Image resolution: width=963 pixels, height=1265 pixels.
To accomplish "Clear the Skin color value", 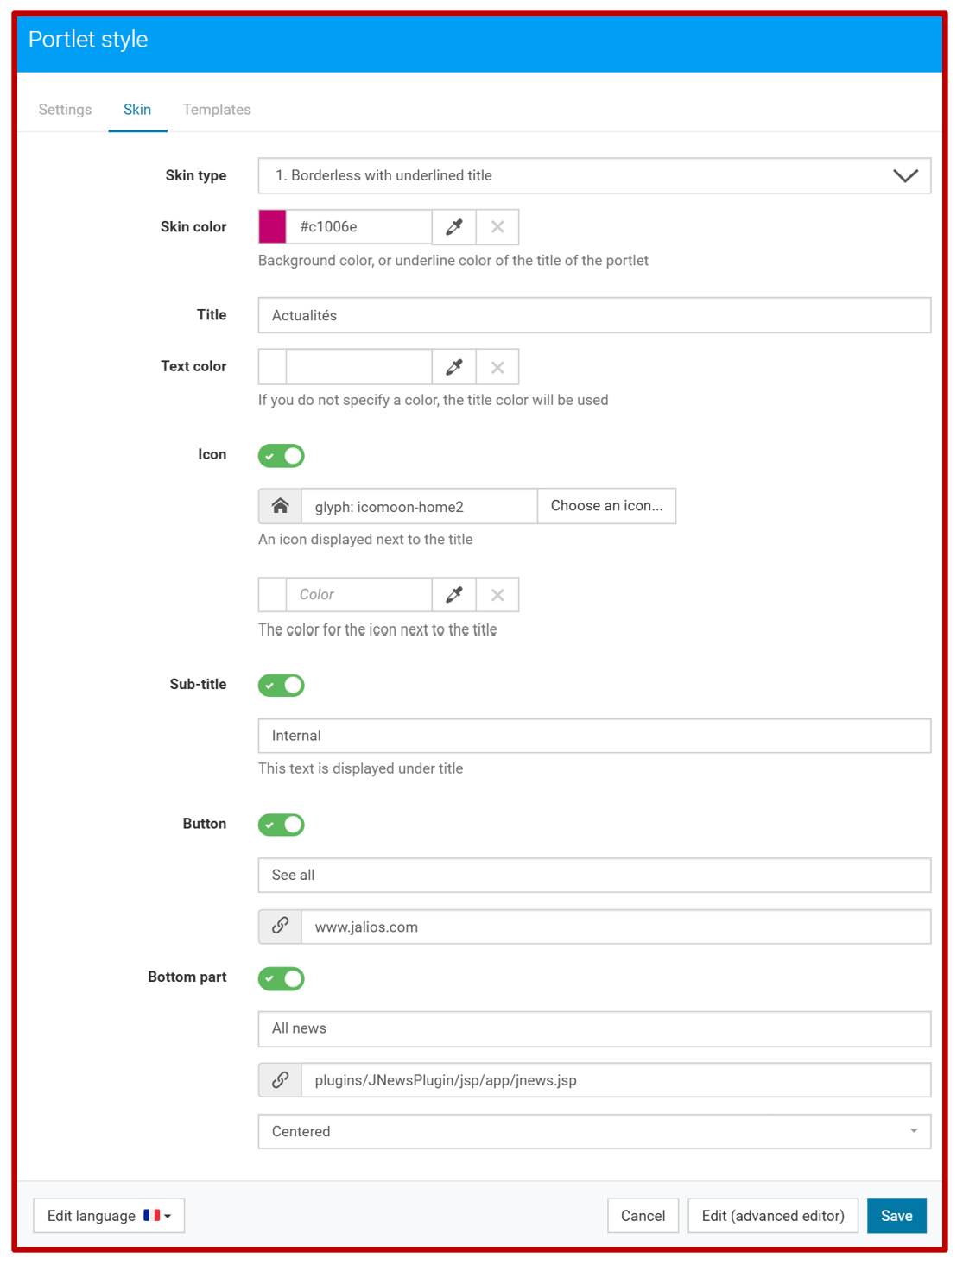I will (497, 227).
